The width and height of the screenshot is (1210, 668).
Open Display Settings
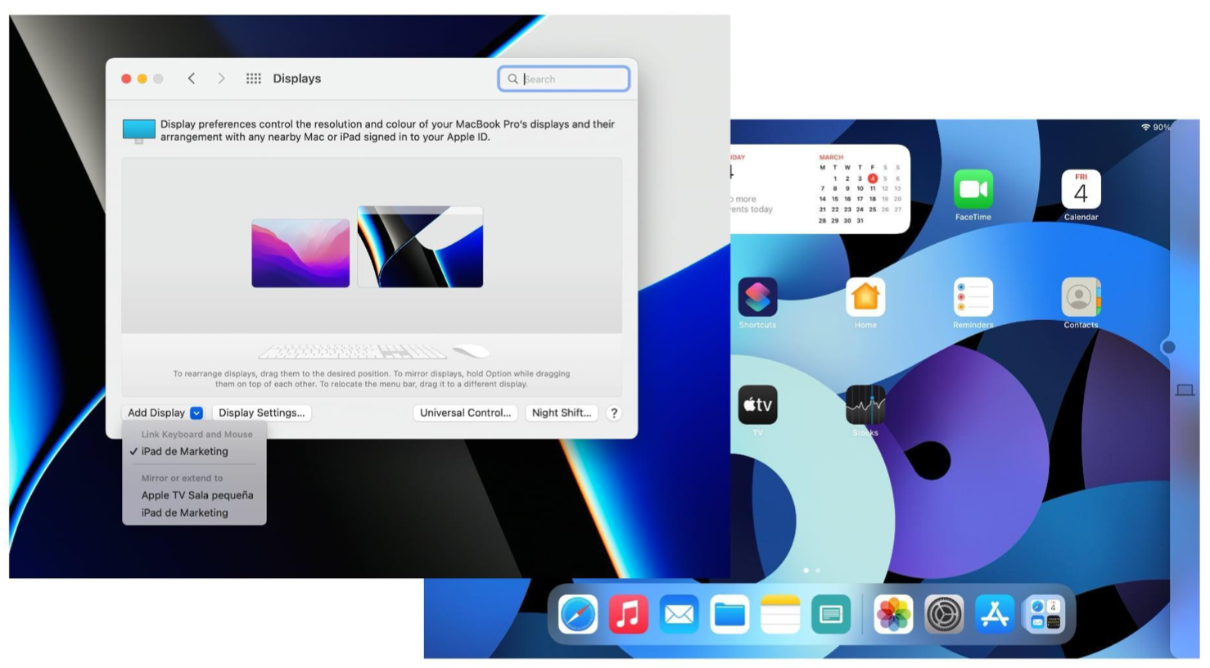point(261,413)
